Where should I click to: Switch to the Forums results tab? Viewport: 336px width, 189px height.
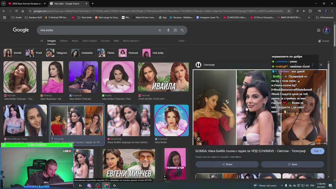coord(105,41)
